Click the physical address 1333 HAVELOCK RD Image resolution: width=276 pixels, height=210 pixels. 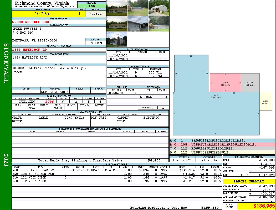pos(29,49)
